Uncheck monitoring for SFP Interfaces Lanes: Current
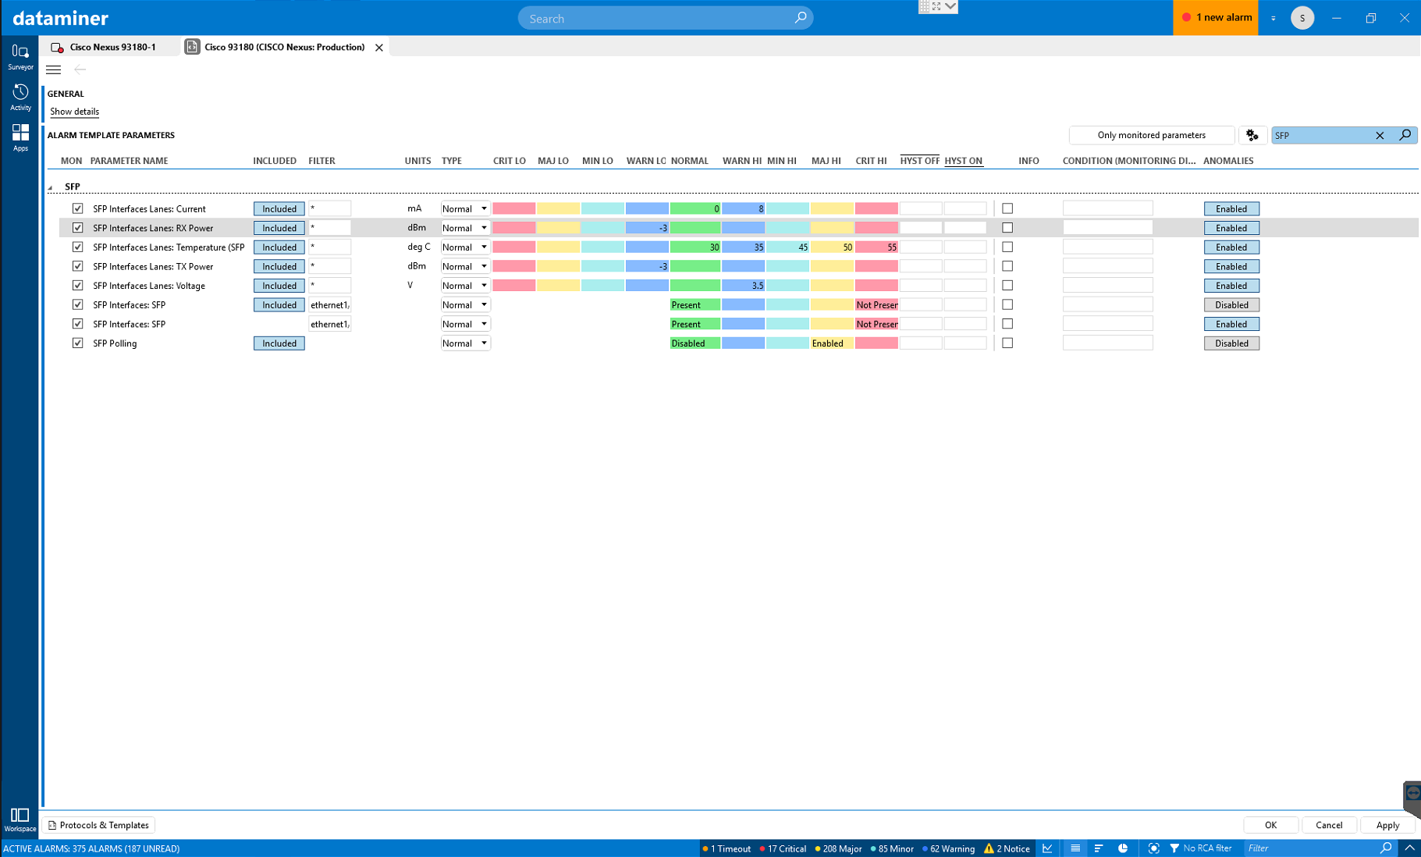 (77, 208)
